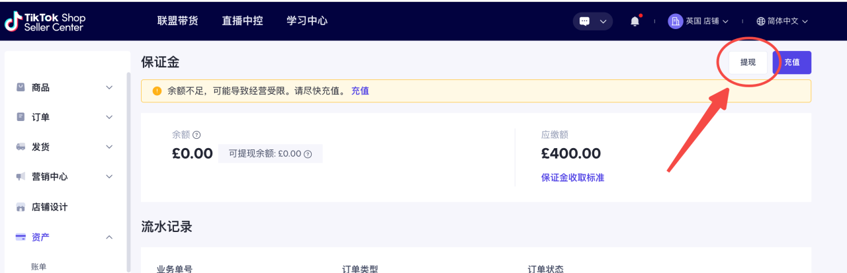
Task: Click the 店铺设计 store icon in the sidebar
Action: click(x=21, y=207)
